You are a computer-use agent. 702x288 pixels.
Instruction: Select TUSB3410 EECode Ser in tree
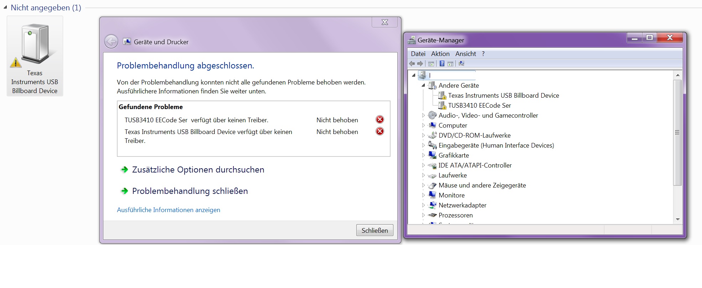click(479, 106)
